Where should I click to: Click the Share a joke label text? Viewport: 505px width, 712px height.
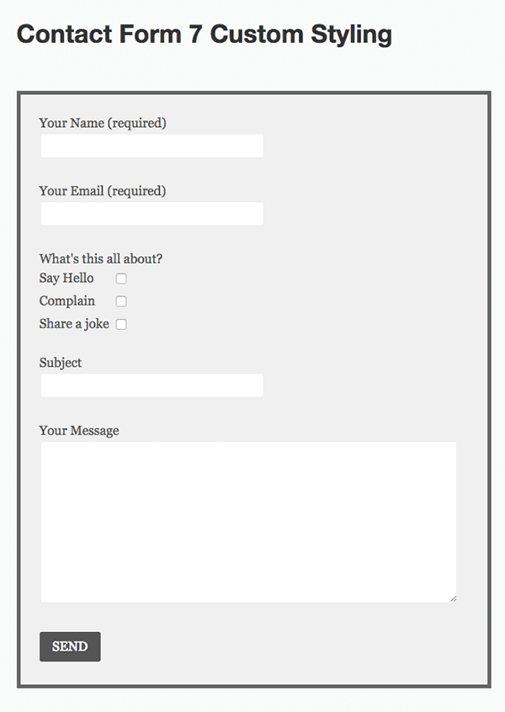(73, 323)
